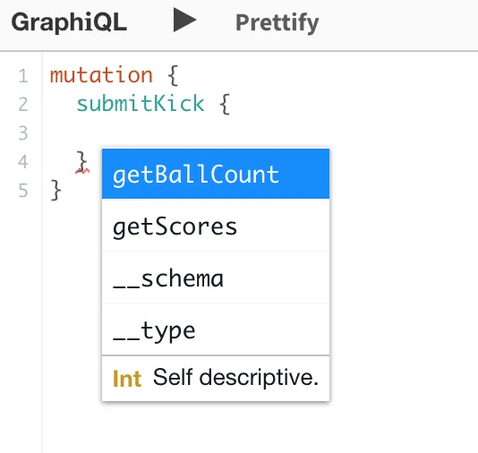Click the Int type label in the hint

[x=127, y=379]
